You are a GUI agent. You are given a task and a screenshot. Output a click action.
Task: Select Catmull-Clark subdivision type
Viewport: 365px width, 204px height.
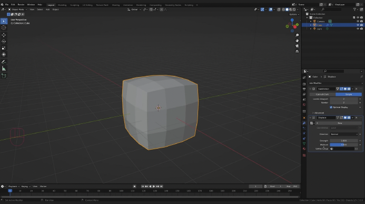322,94
